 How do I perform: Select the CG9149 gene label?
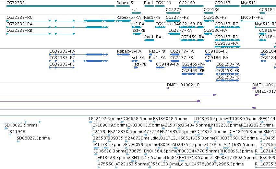163,3
